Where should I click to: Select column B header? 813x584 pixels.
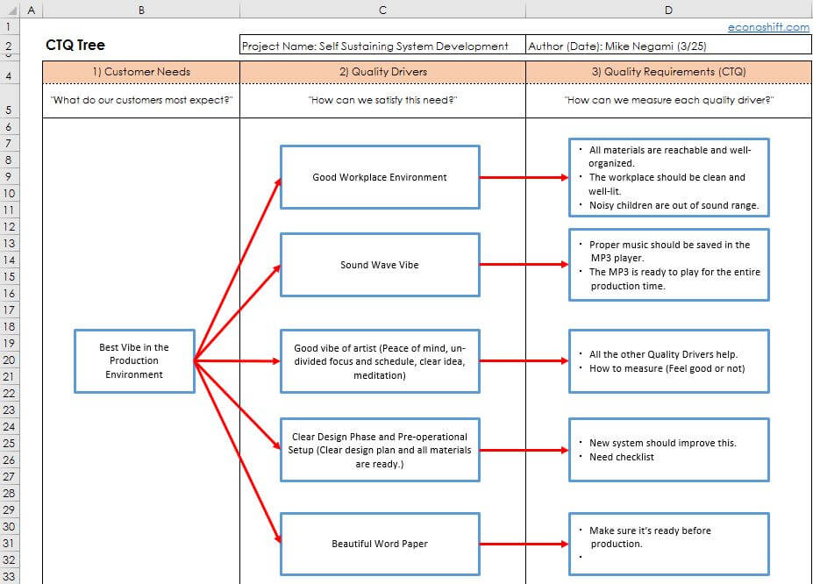click(x=141, y=10)
